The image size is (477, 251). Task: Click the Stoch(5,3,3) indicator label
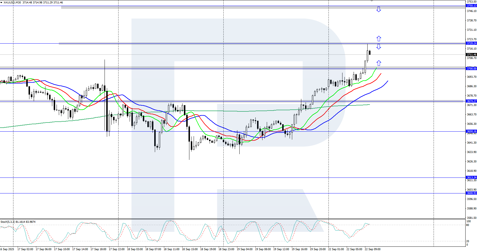point(8,222)
